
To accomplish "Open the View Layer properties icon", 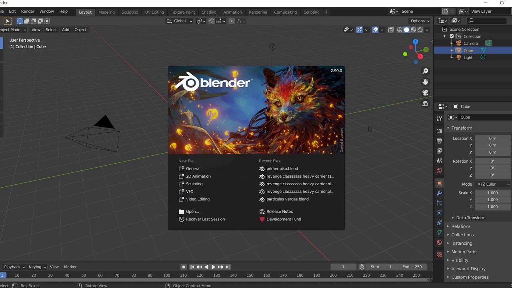I will pyautogui.click(x=439, y=151).
